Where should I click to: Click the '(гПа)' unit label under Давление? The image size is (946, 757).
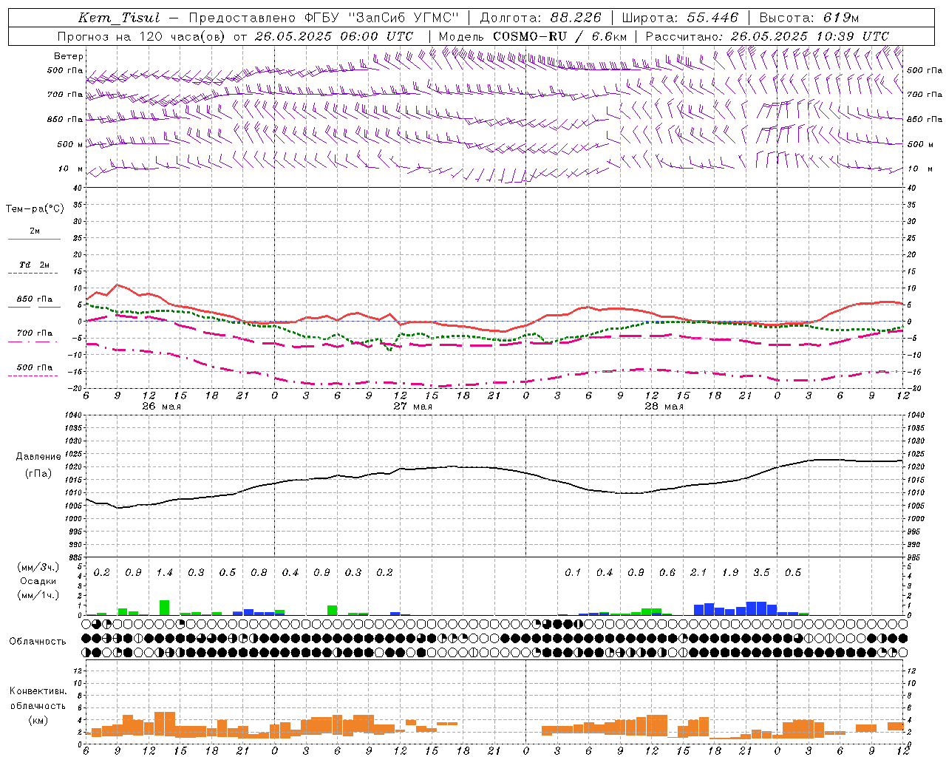point(38,473)
